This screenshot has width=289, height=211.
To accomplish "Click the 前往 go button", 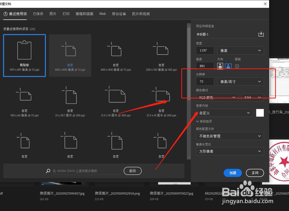I will point(132,171).
